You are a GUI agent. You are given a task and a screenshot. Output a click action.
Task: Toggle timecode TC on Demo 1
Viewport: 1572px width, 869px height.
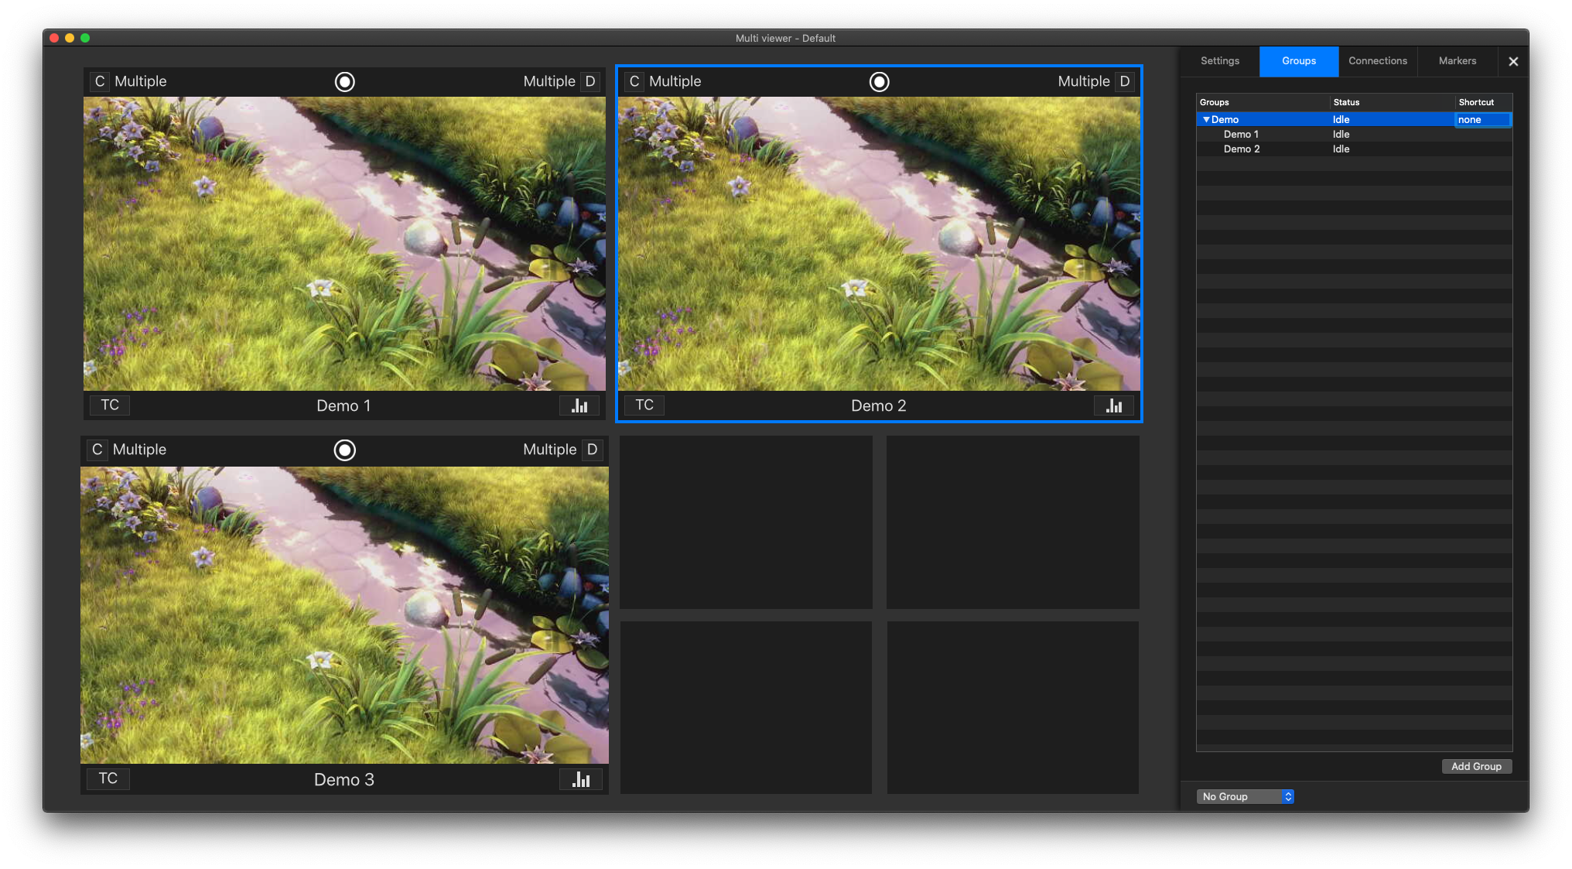(110, 405)
